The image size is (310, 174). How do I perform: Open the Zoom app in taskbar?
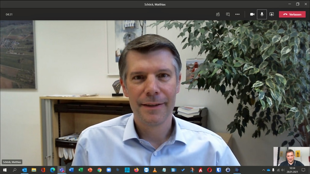109,170
